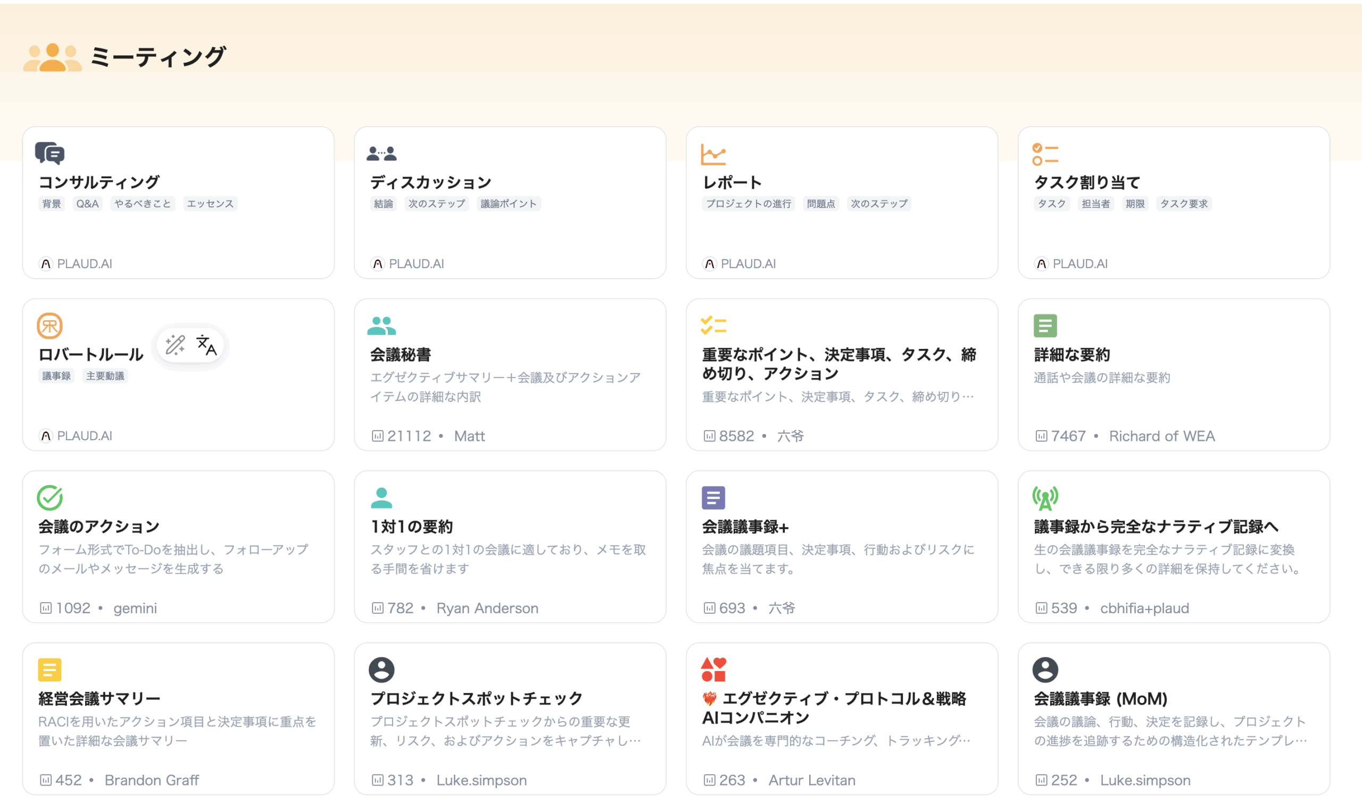Image resolution: width=1362 pixels, height=802 pixels.
Task: Click the green broadcast tower icon
Action: click(1045, 498)
